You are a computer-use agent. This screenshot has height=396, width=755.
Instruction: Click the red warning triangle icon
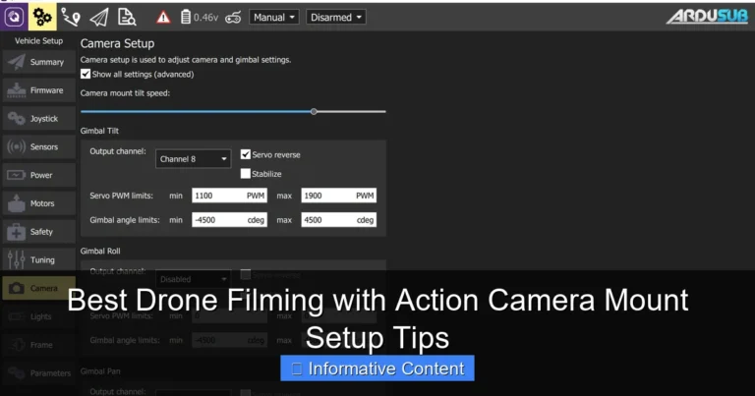click(163, 18)
